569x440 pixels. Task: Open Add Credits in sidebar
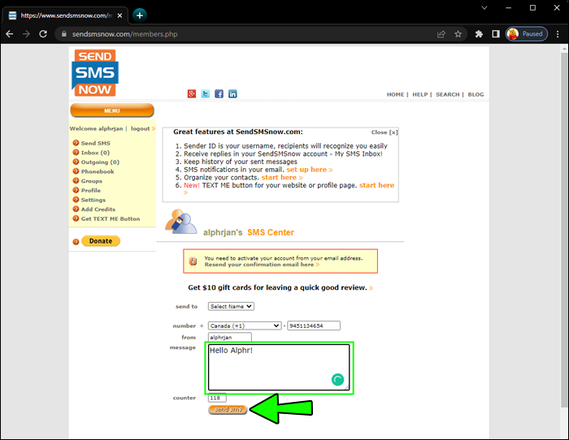(98, 209)
